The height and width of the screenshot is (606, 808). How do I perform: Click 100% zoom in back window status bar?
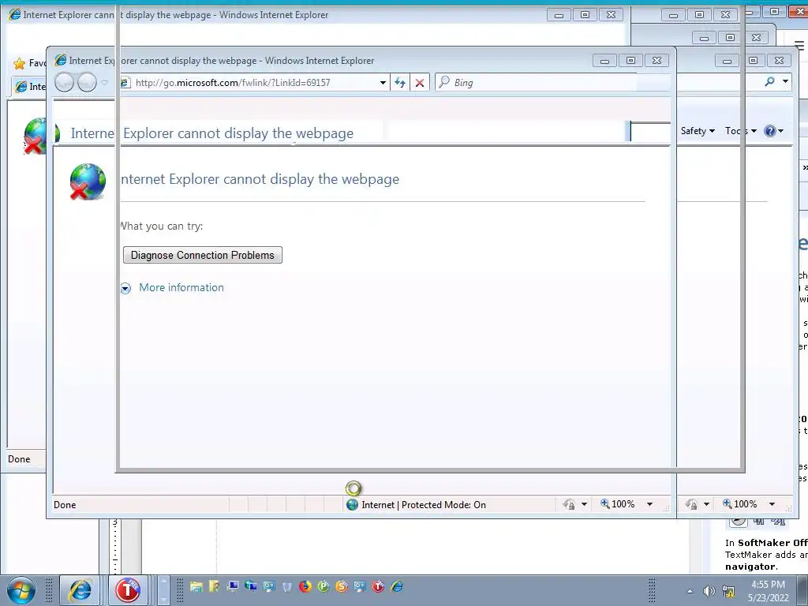(x=740, y=504)
